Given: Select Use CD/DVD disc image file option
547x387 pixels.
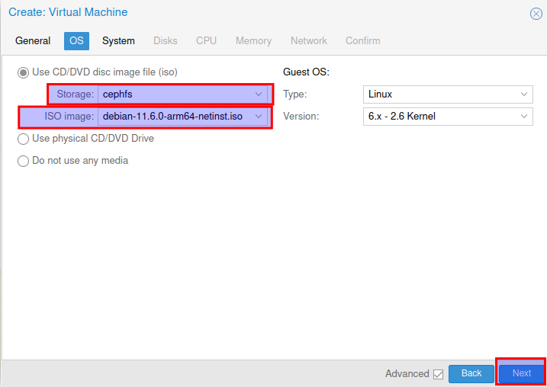Looking at the screenshot, I should pyautogui.click(x=24, y=72).
